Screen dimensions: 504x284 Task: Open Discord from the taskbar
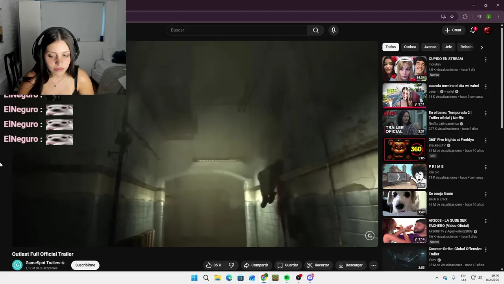click(x=310, y=278)
